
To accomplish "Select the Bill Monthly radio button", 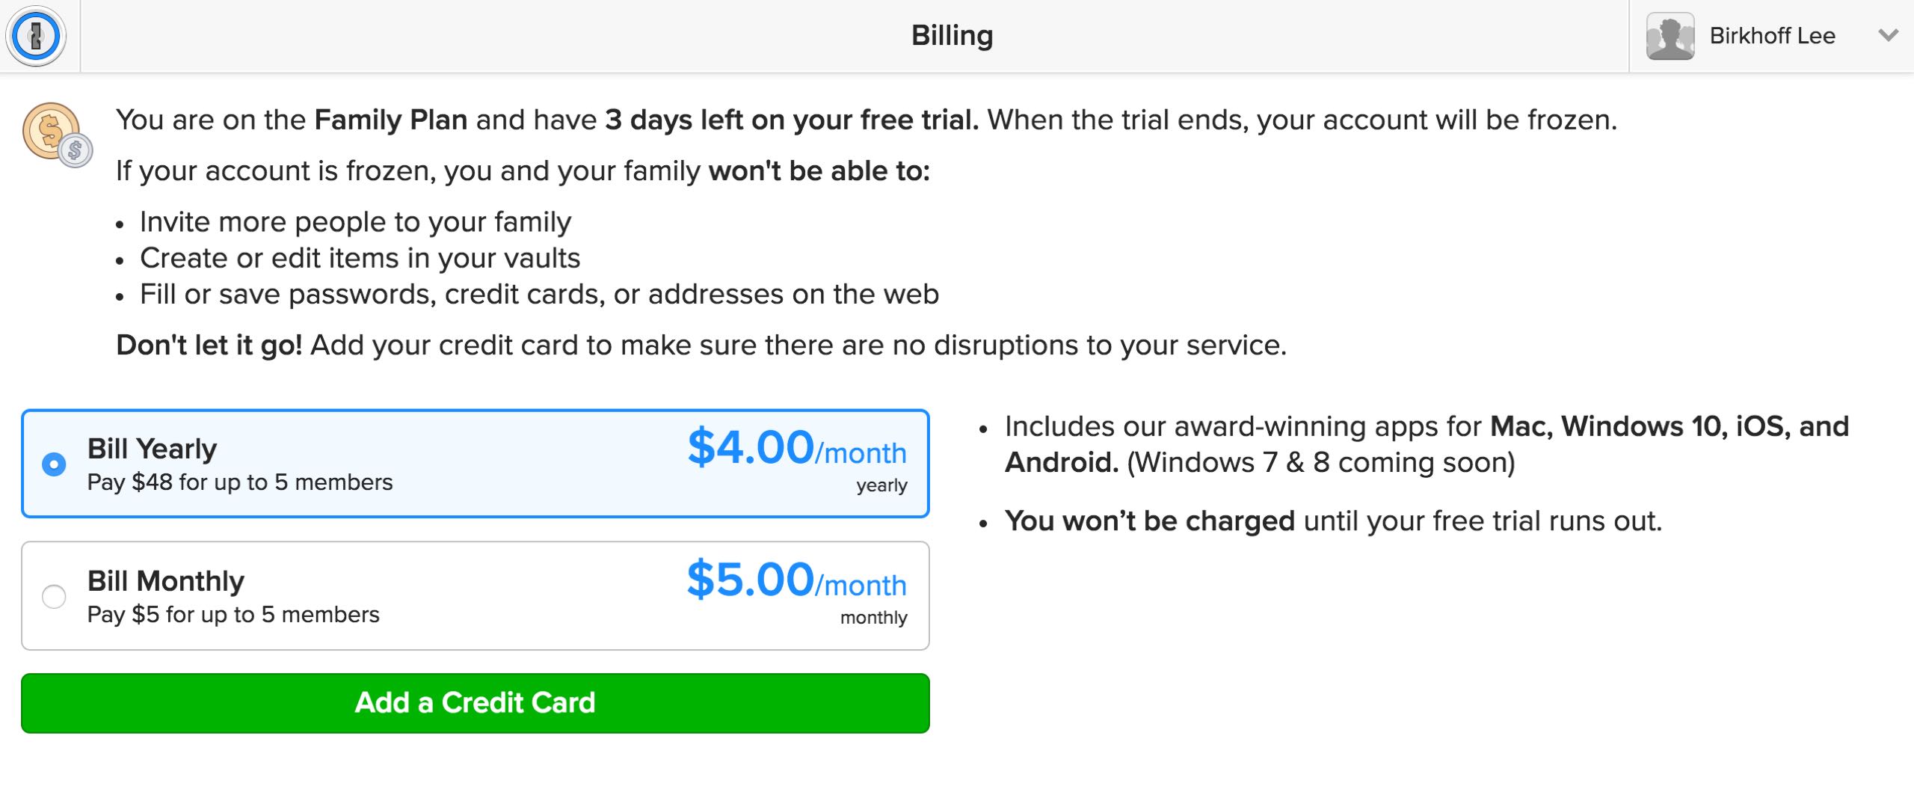I will 54,597.
